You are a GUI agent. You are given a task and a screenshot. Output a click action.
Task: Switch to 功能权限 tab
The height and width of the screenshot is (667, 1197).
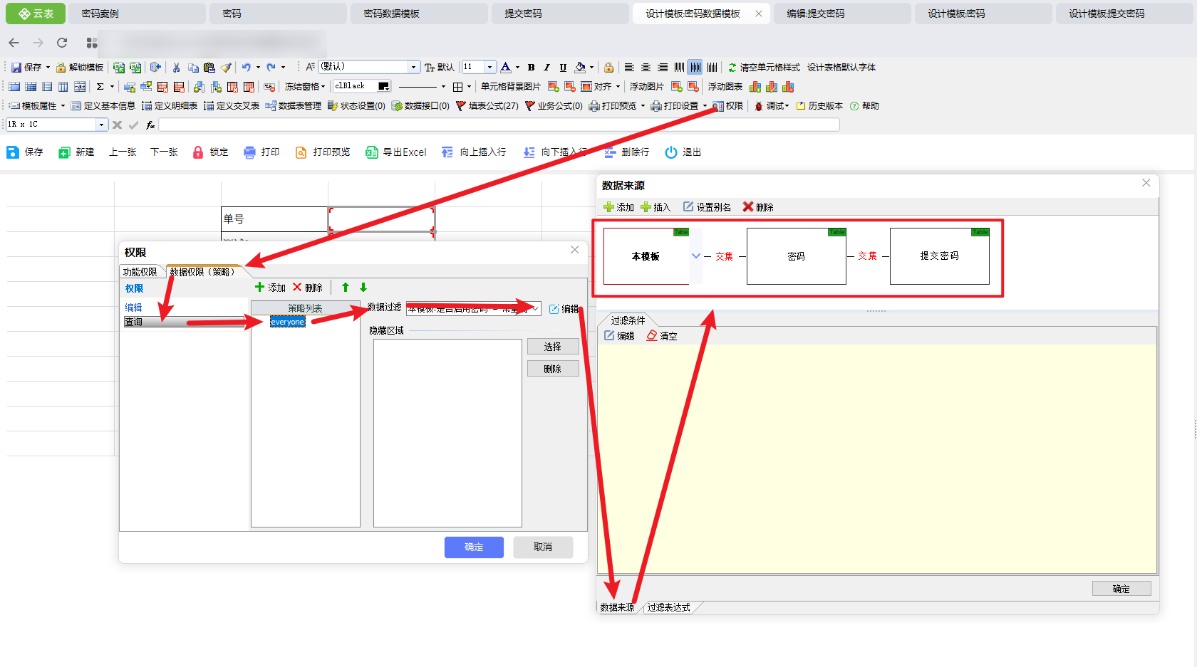pos(140,272)
